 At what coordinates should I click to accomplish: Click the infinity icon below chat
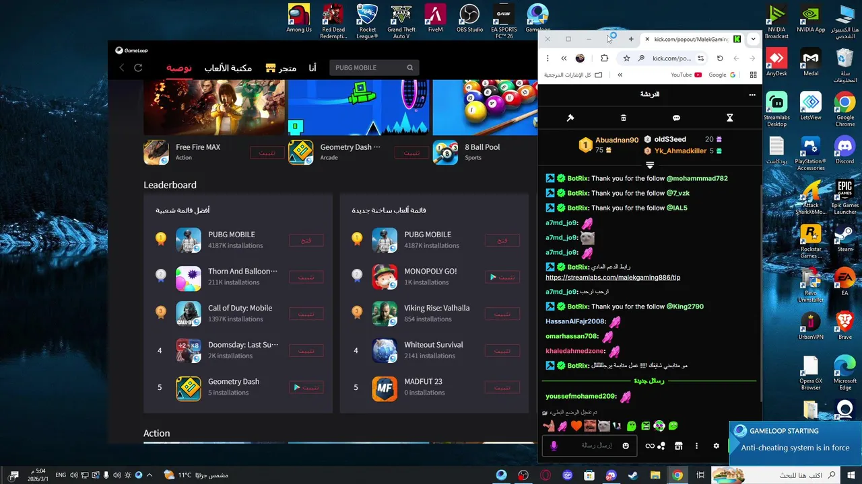(x=650, y=446)
